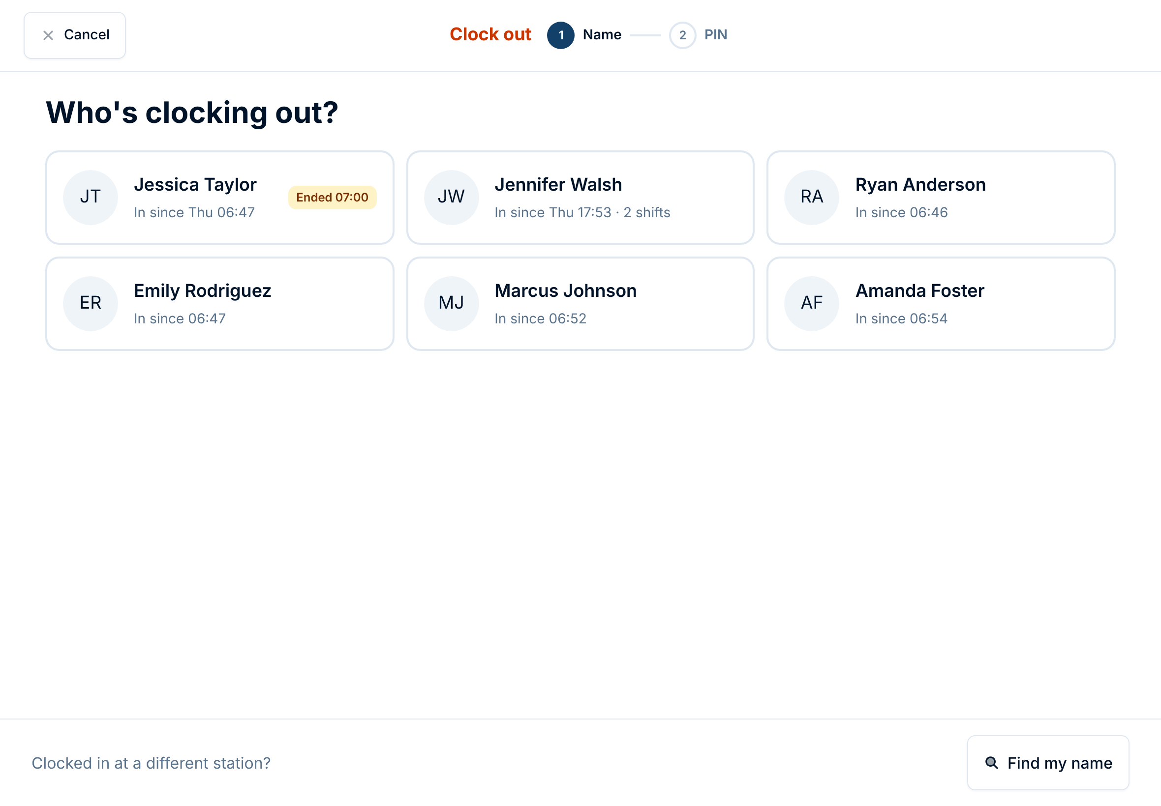Click the Ended 07:00 badge
This screenshot has height=806, width=1161.
pos(332,197)
